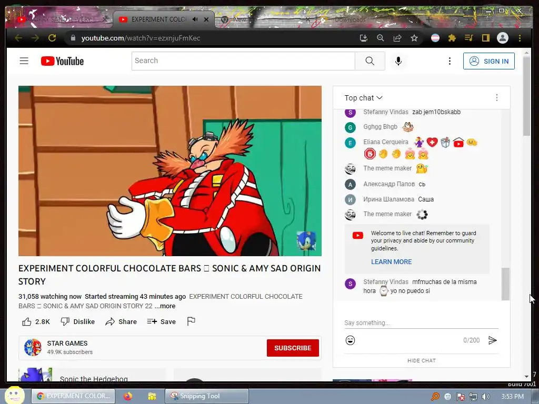Image resolution: width=539 pixels, height=404 pixels.
Task: Open media control playlist icon
Action: tap(469, 38)
